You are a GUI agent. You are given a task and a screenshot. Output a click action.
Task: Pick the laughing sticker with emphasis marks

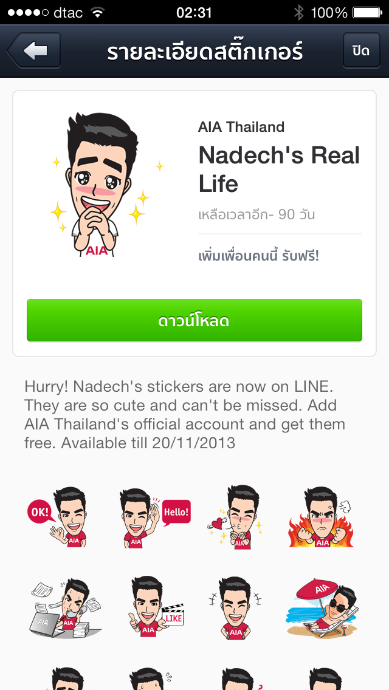point(235,608)
